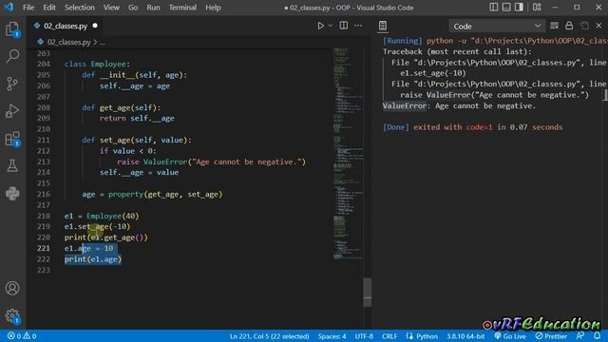This screenshot has width=608, height=342.
Task: Open Customize Layout menu
Action: pos(537,8)
